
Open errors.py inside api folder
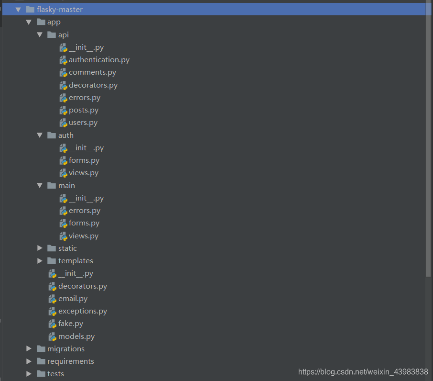coord(85,98)
